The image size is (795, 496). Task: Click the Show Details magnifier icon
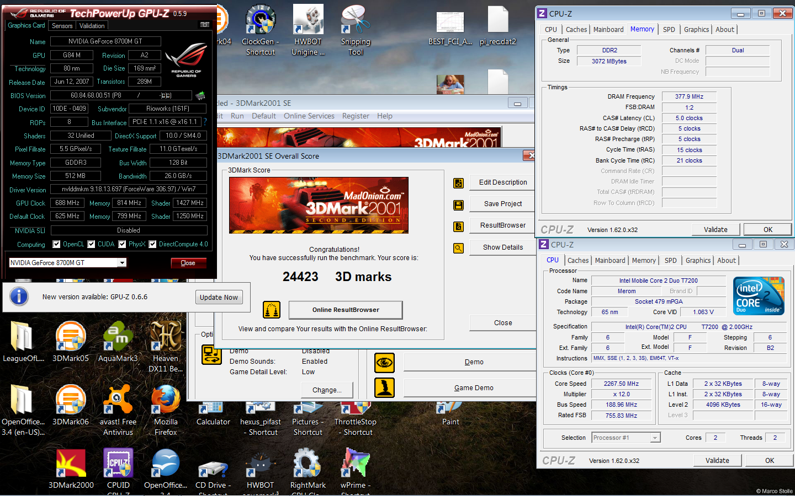458,248
